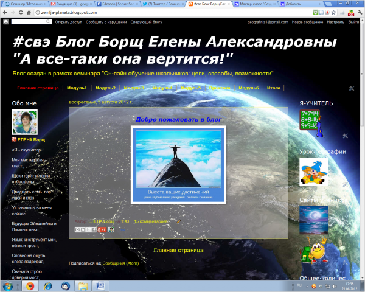This screenshot has width=365, height=292.
Task: Open the new tab button
Action: point(328,4)
